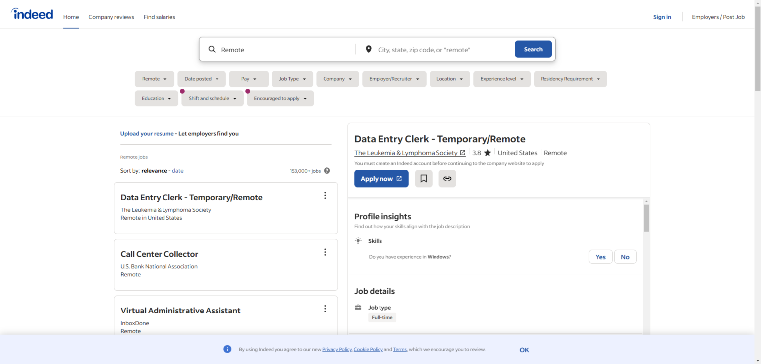Save the job using the bookmark icon
The height and width of the screenshot is (364, 761).
pos(423,178)
